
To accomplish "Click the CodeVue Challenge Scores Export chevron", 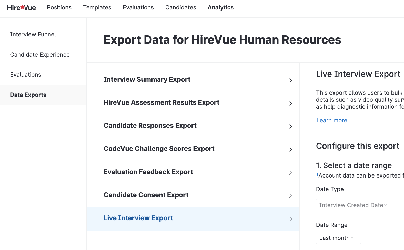I will [290, 150].
